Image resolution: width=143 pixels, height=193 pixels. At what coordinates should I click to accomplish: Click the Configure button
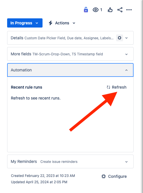pyautogui.click(x=114, y=176)
